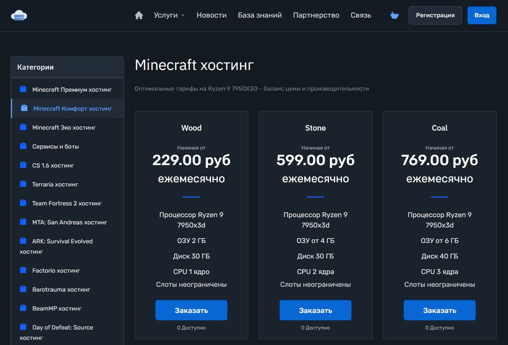Screen dimensions: 508x345
Task: Click the cloud server logo
Action: coord(19,16)
